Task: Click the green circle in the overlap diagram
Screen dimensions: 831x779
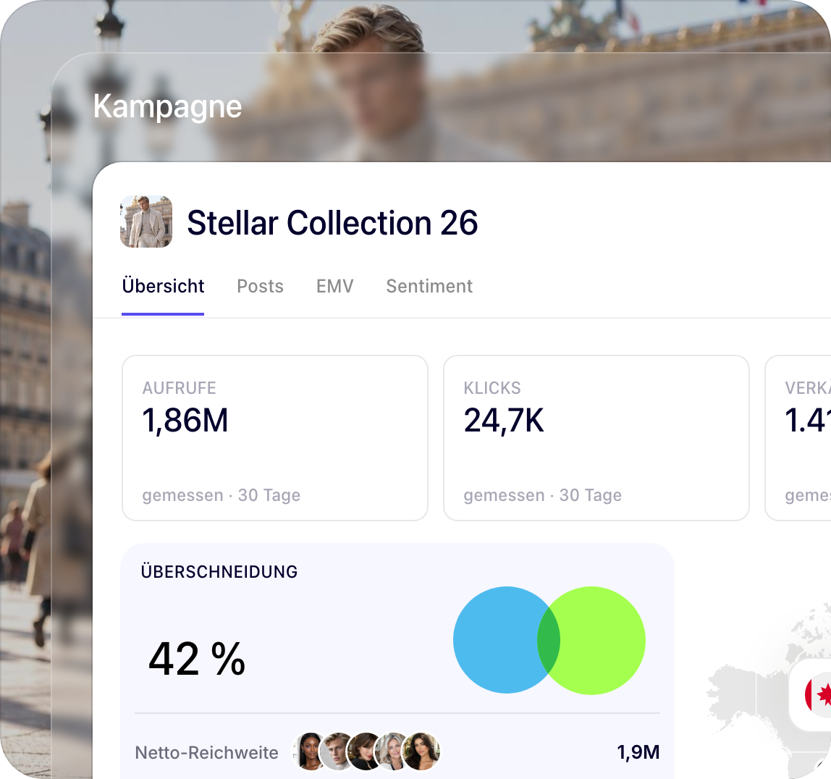Action: [603, 640]
